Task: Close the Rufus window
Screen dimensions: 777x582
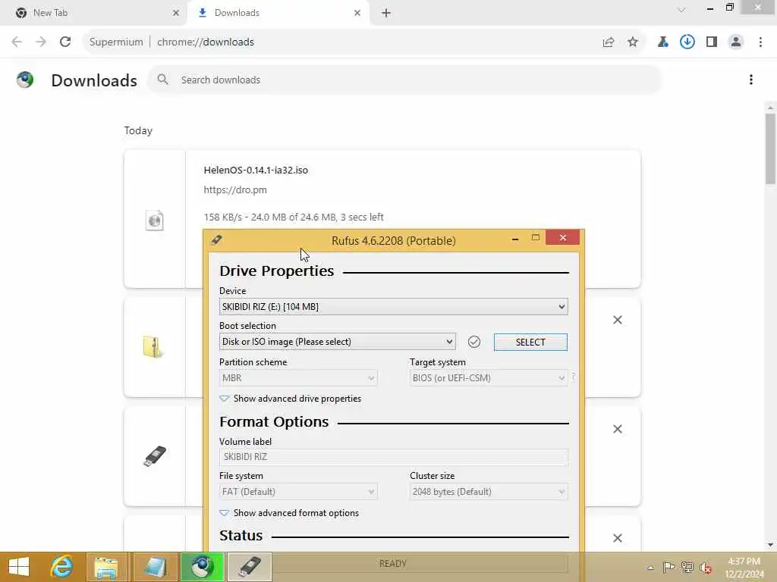Action: (x=562, y=237)
